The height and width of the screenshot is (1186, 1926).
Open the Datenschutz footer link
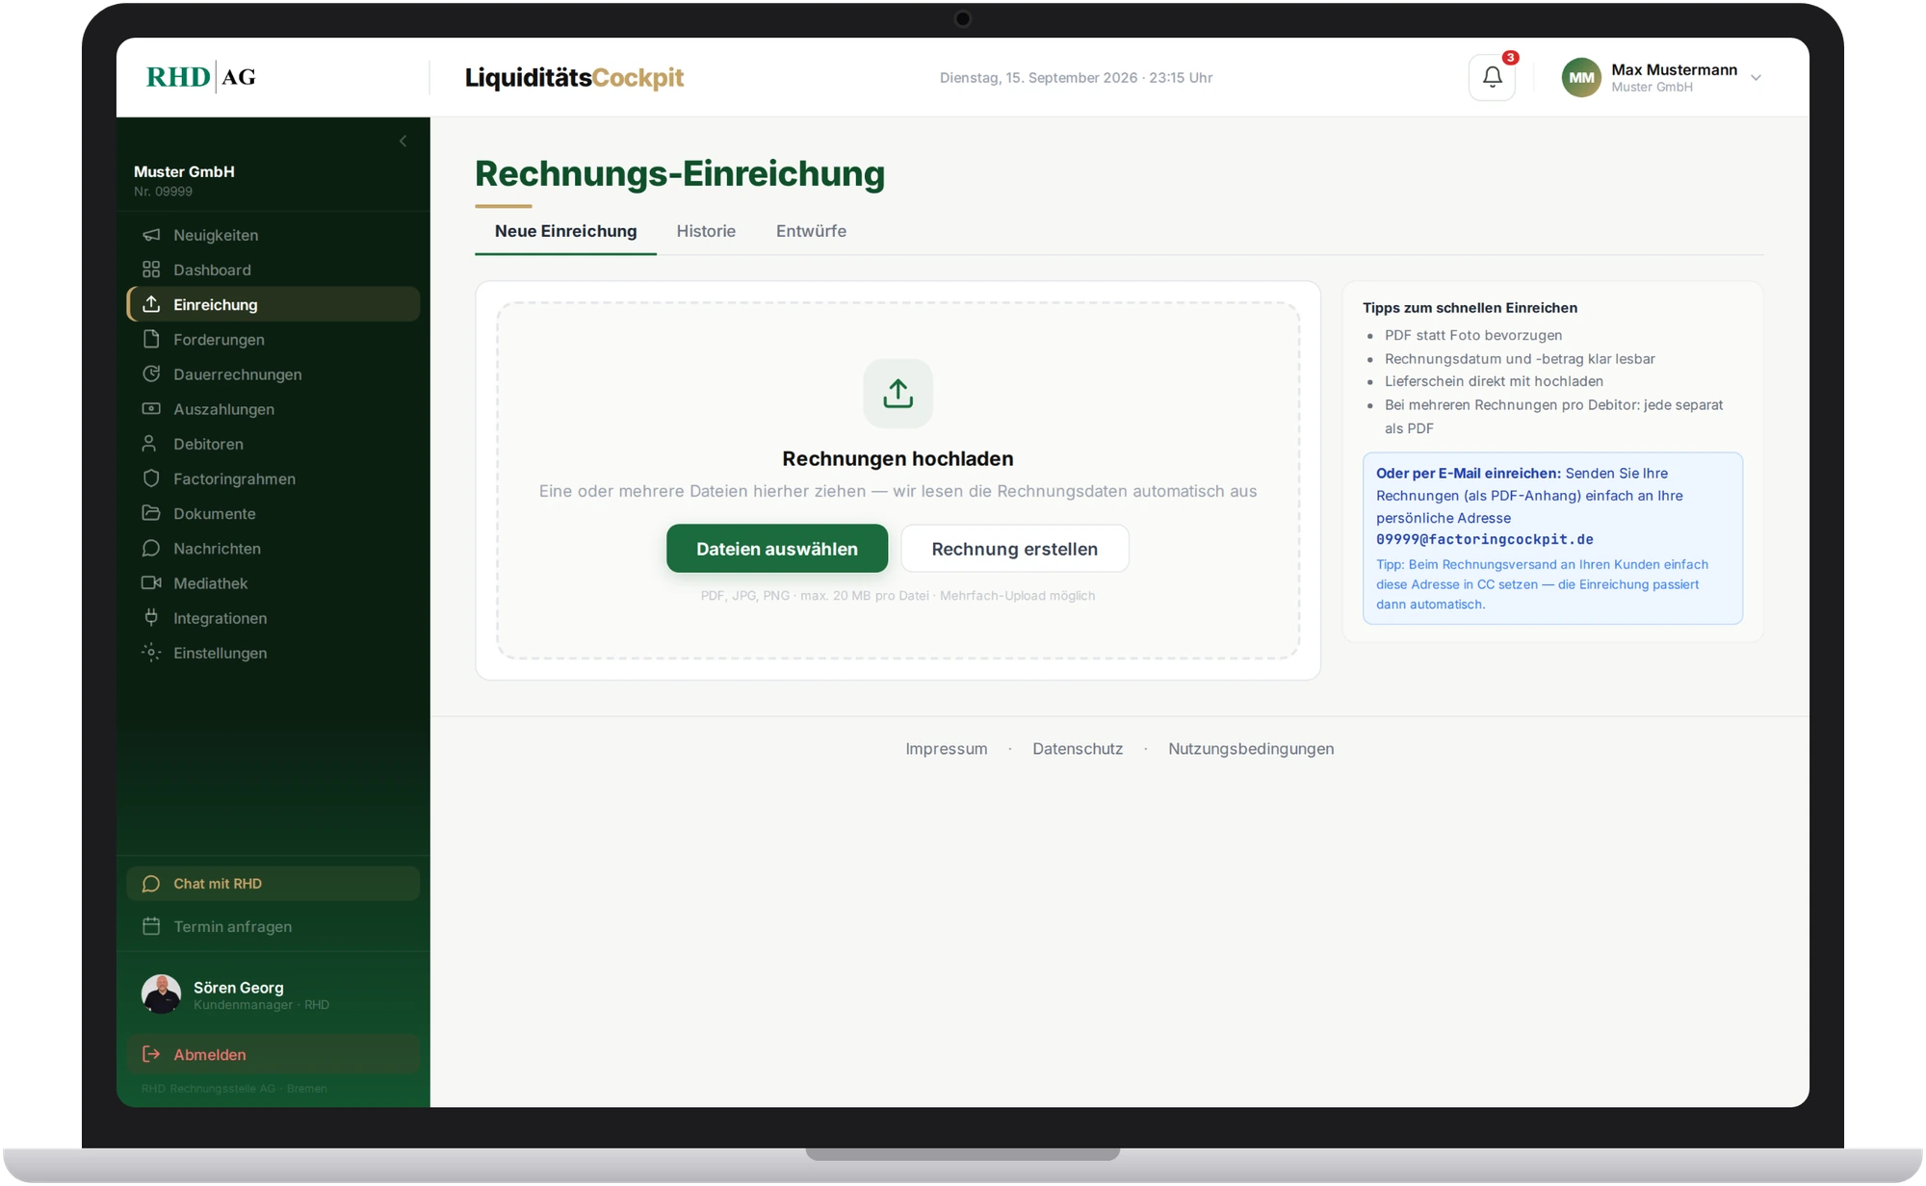[1078, 749]
